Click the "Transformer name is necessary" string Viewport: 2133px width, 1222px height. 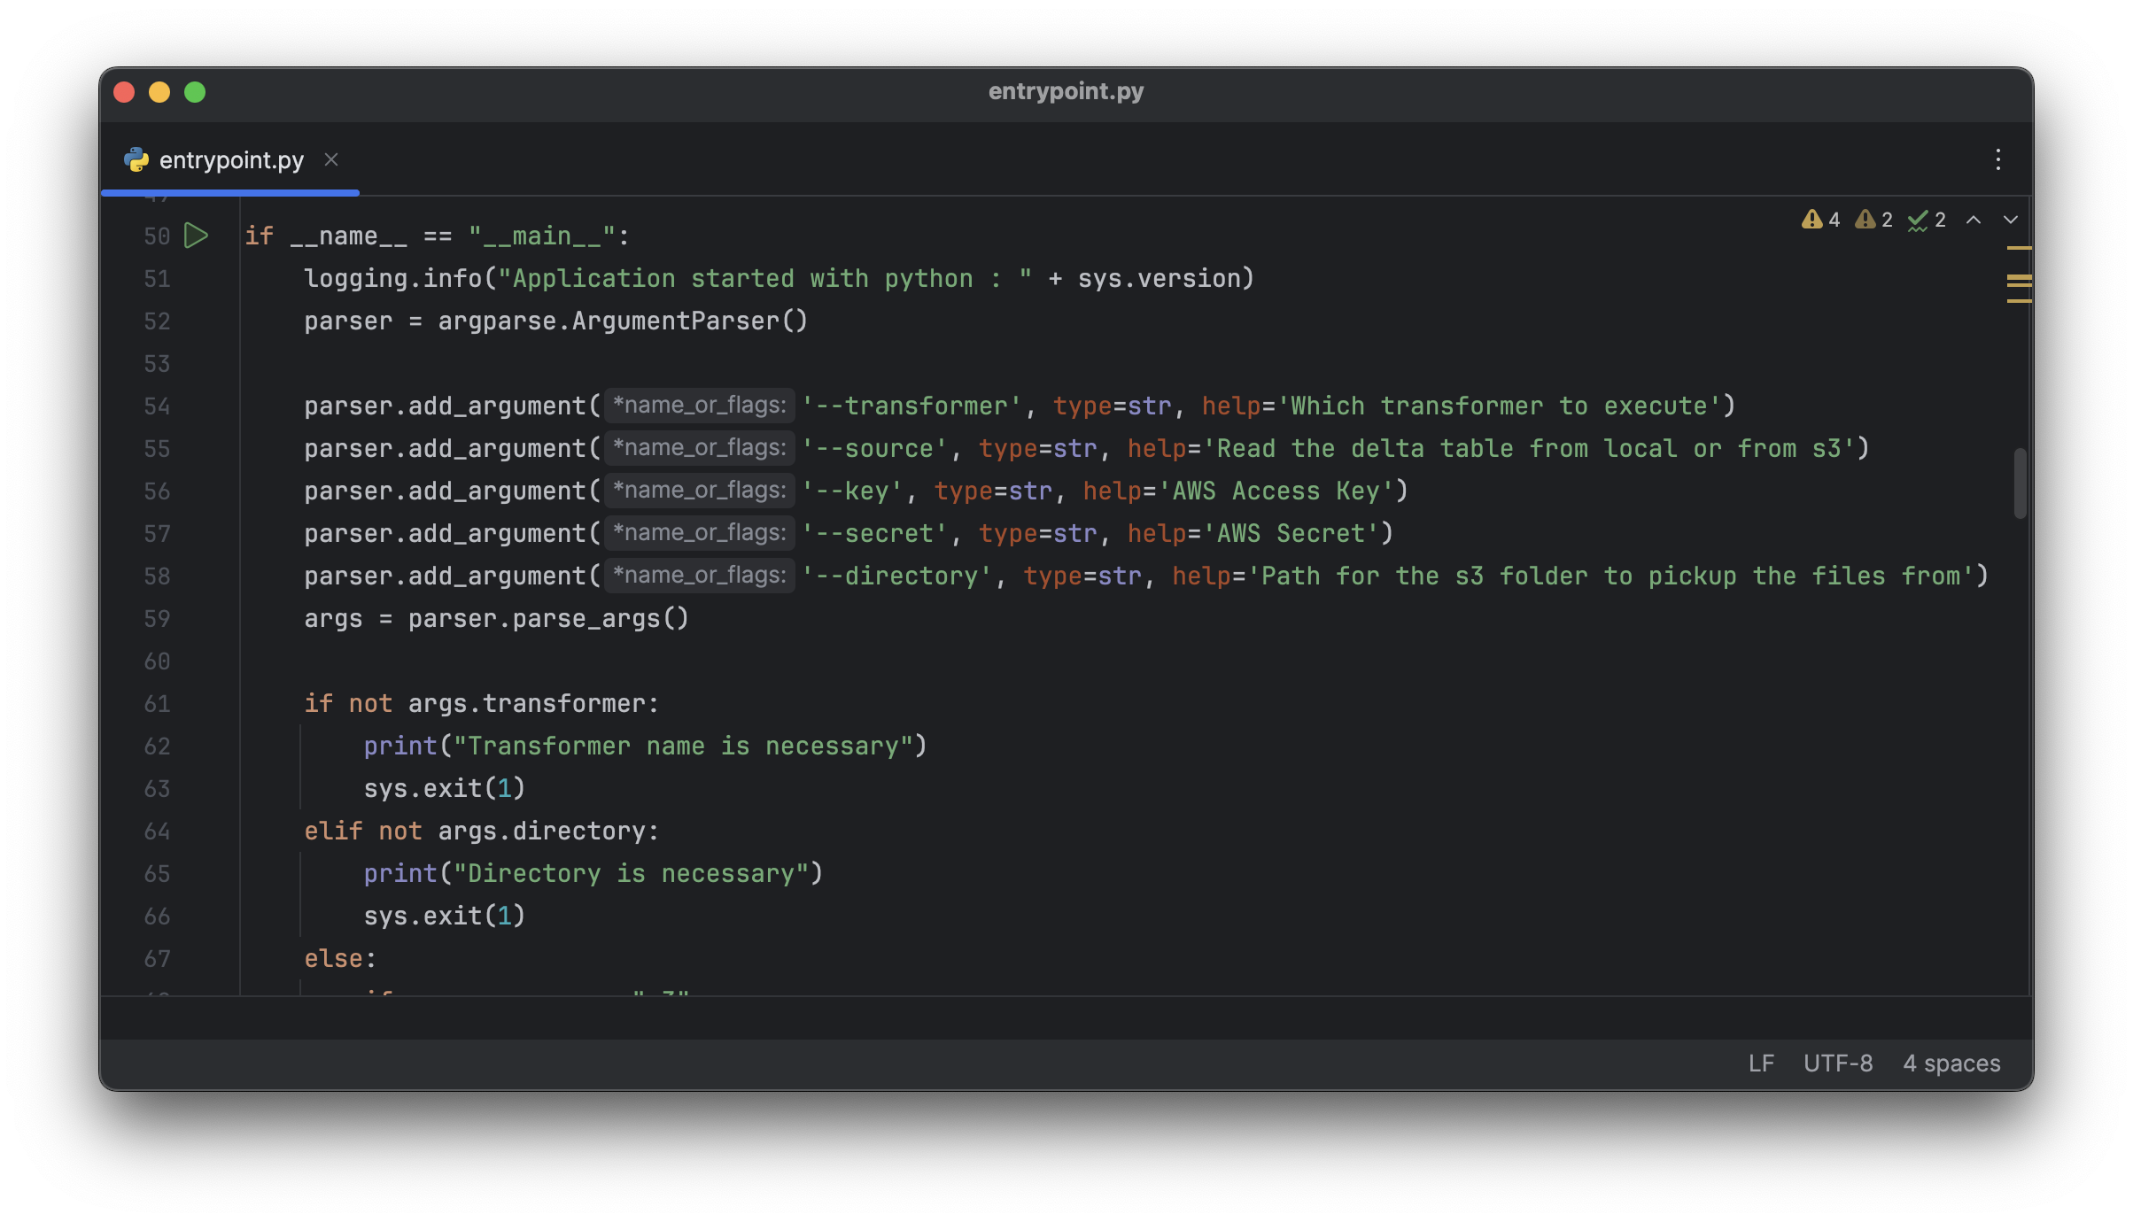[683, 746]
